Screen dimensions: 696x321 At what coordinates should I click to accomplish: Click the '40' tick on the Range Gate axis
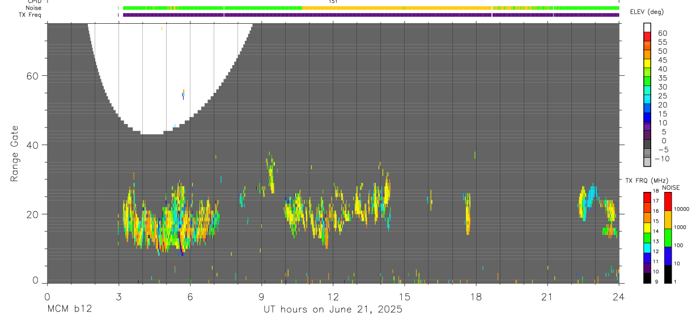[32, 145]
